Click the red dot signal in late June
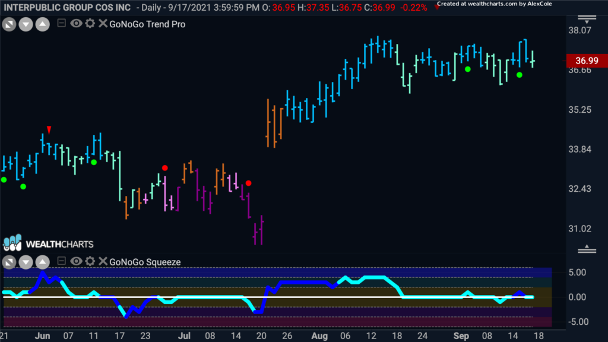 pyautogui.click(x=165, y=168)
